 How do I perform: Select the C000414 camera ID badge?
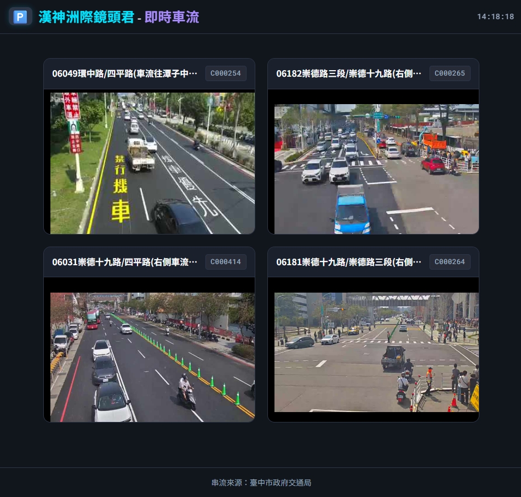[226, 262]
